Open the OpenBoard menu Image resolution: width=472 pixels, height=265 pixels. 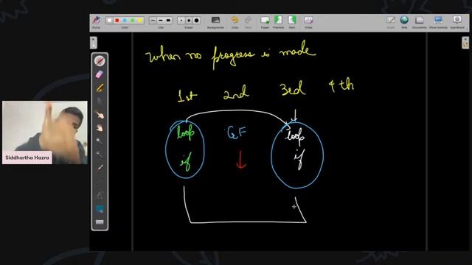(457, 22)
